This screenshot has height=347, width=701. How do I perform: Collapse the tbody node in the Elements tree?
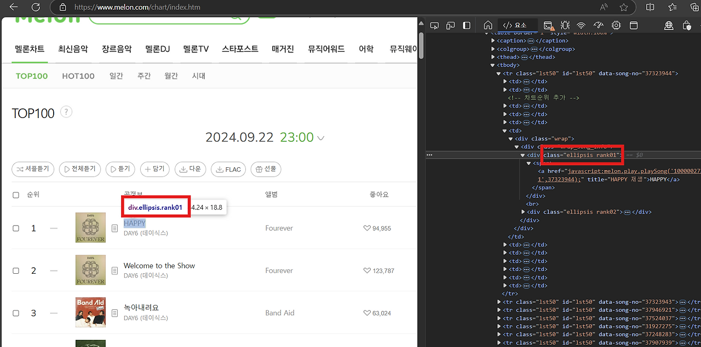coord(493,65)
